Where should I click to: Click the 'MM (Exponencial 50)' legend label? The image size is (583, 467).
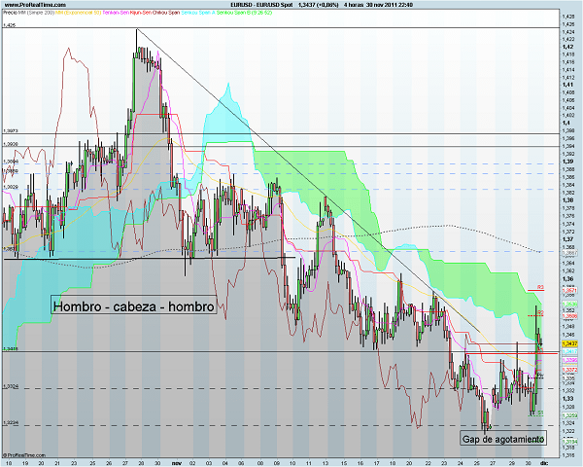pyautogui.click(x=79, y=13)
